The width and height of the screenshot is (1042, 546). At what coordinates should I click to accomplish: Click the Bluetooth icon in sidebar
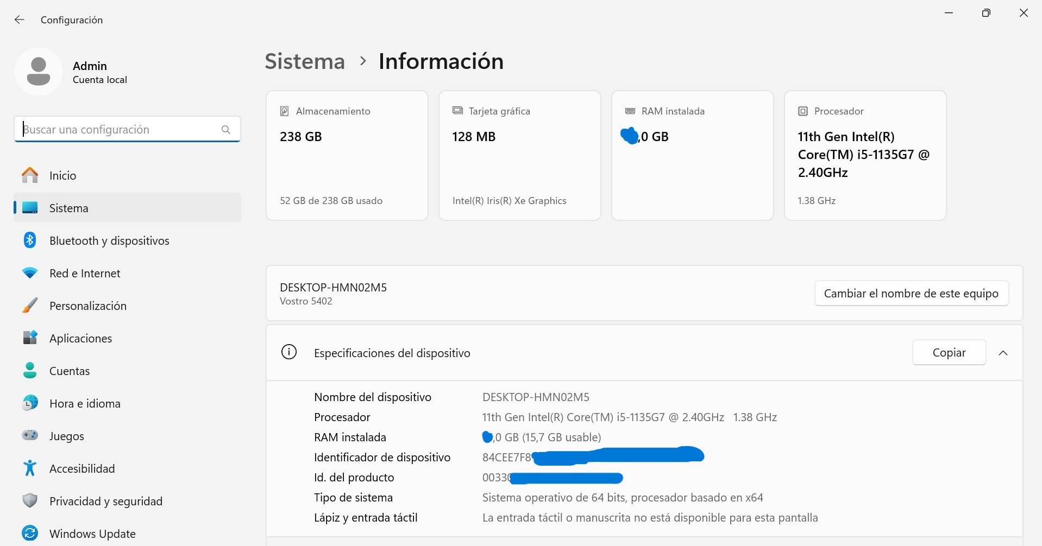30,240
